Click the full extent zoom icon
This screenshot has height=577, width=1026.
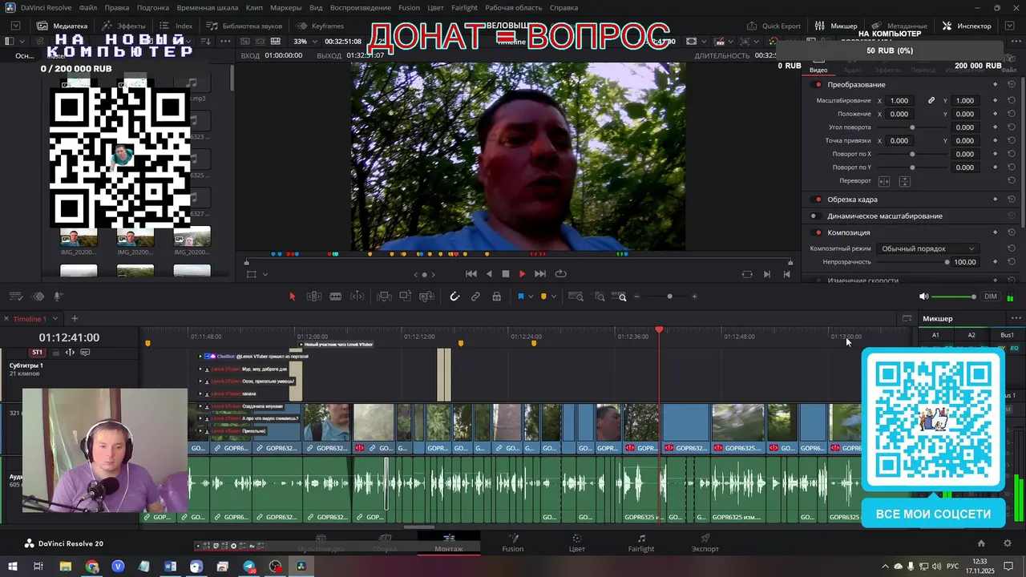point(576,297)
